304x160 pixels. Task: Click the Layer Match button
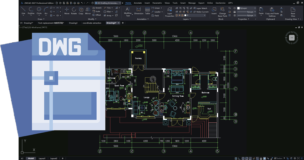(x=200, y=8)
